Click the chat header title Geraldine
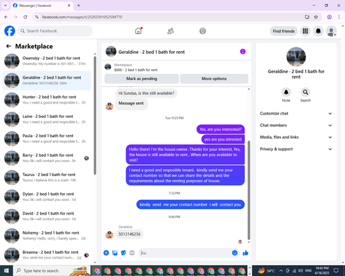 [x=152, y=52]
